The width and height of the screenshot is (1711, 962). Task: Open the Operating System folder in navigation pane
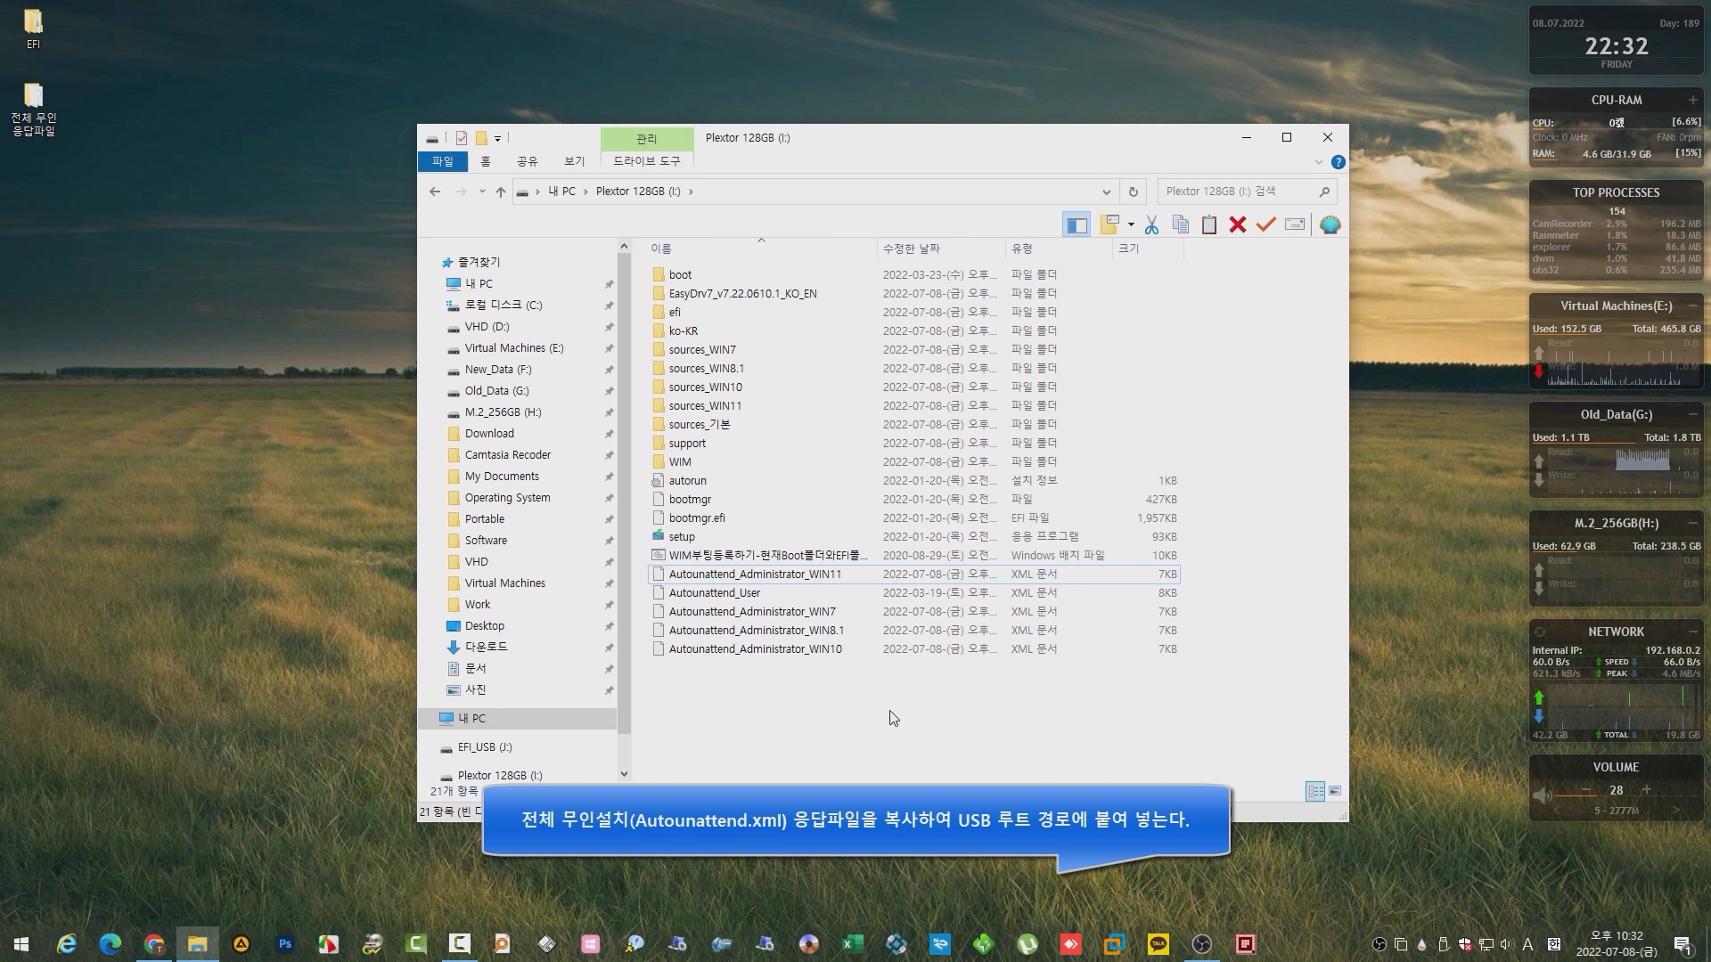507,497
